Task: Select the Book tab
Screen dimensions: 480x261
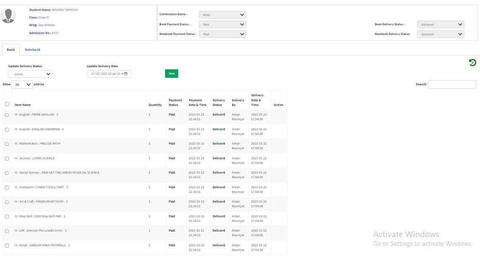Action: pos(11,50)
